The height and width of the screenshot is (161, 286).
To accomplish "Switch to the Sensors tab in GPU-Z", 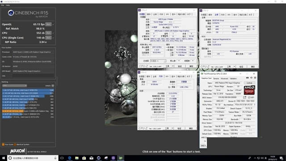I will point(216,79).
